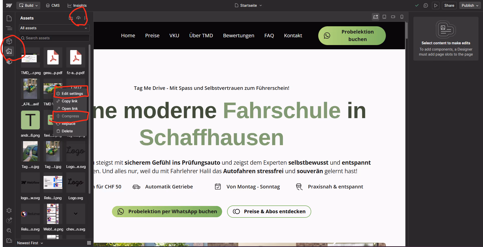
Task: Open the AI help assistant icon
Action: click(x=9, y=220)
